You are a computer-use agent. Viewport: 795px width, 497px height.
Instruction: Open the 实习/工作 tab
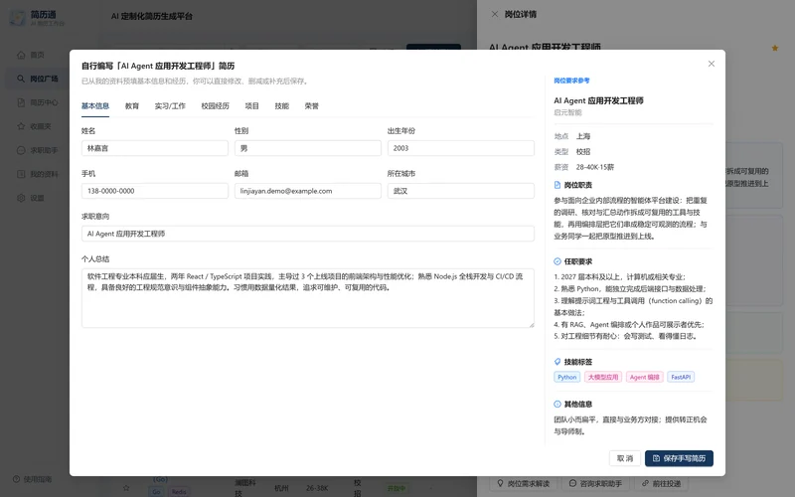pos(170,106)
